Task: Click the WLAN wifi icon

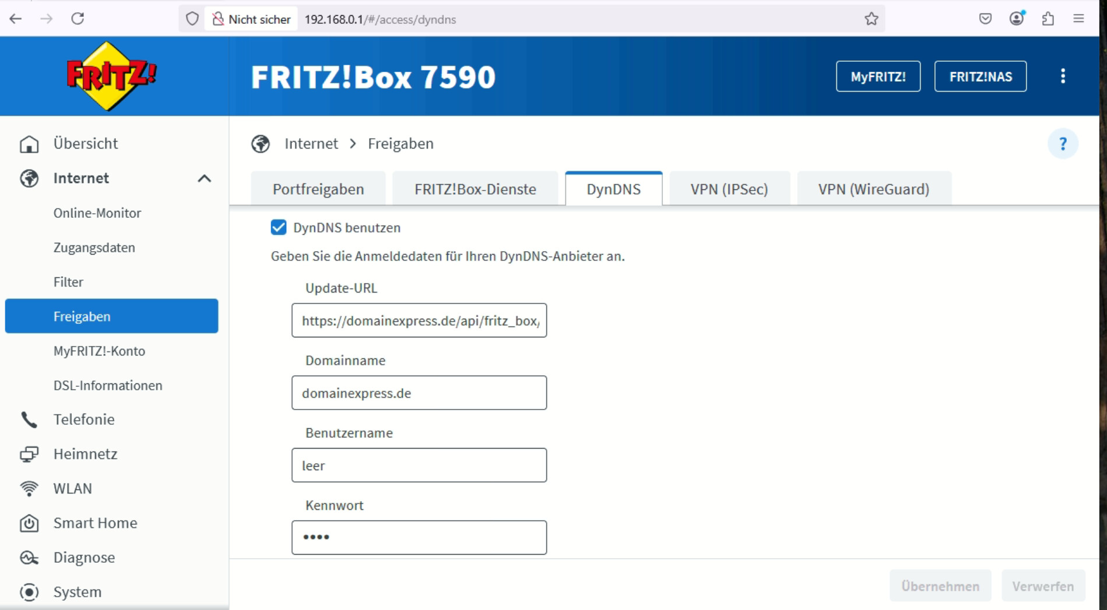Action: 29,488
